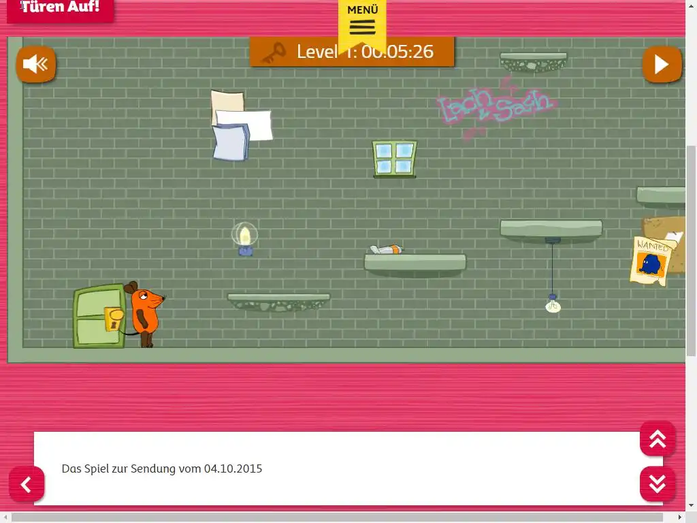This screenshot has height=523, width=697.
Task: Click the stack of paper sheets
Action: (242, 125)
